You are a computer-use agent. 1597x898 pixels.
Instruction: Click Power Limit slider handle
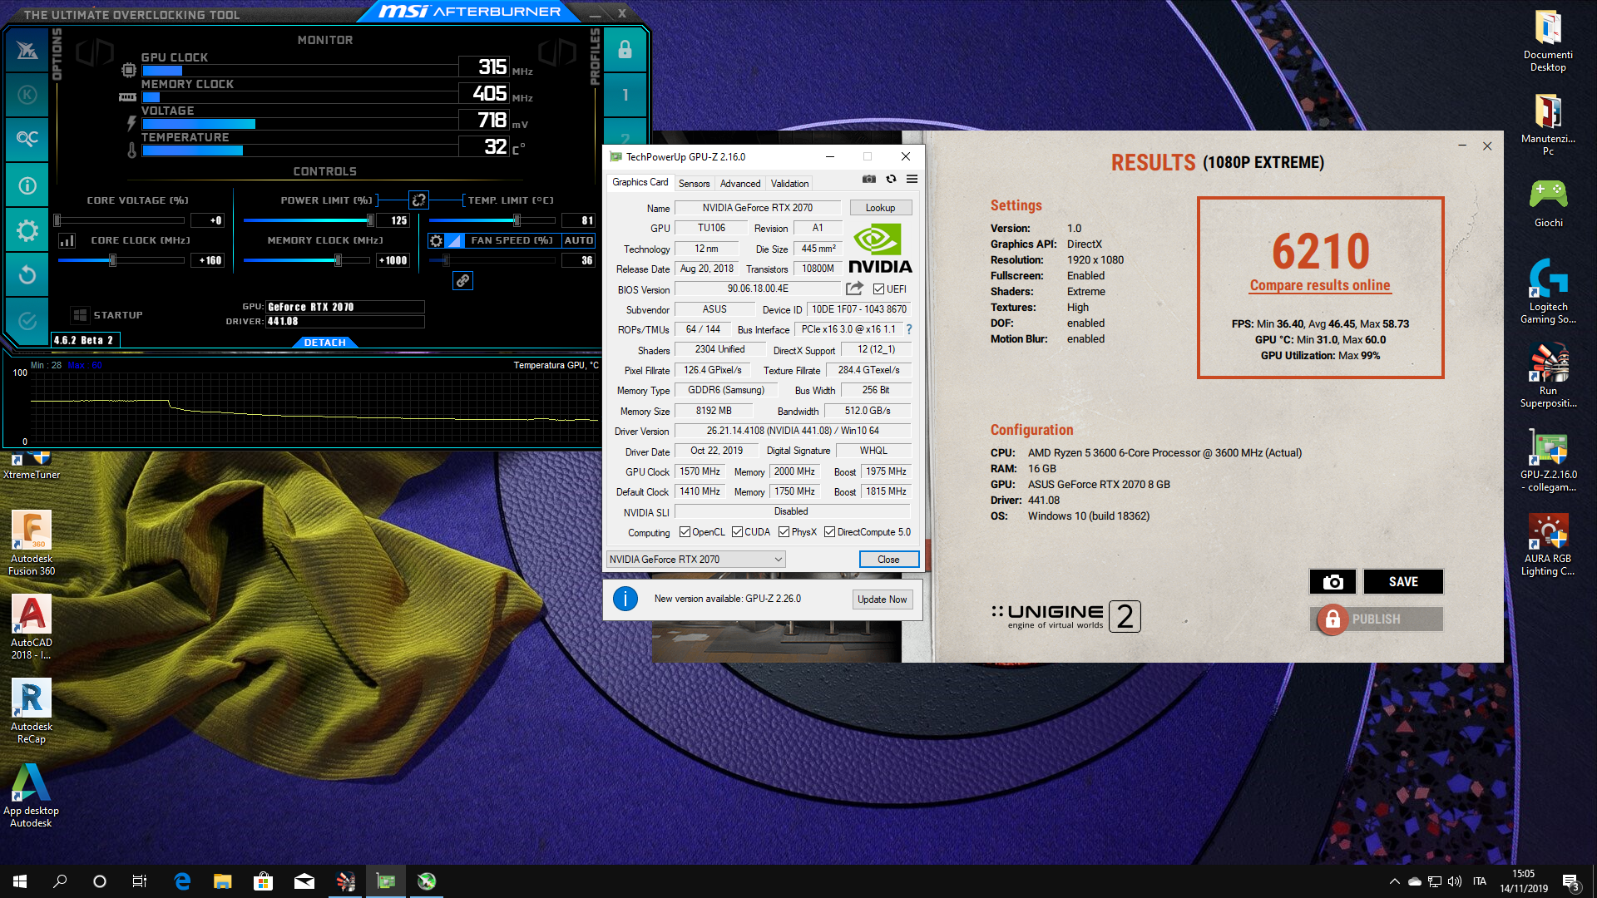(x=370, y=220)
